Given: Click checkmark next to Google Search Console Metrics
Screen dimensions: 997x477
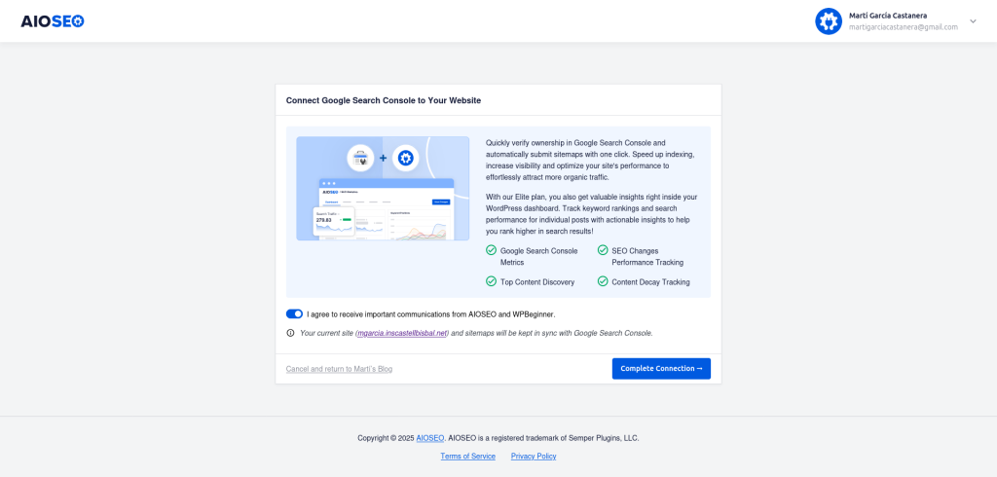Looking at the screenshot, I should (x=491, y=250).
